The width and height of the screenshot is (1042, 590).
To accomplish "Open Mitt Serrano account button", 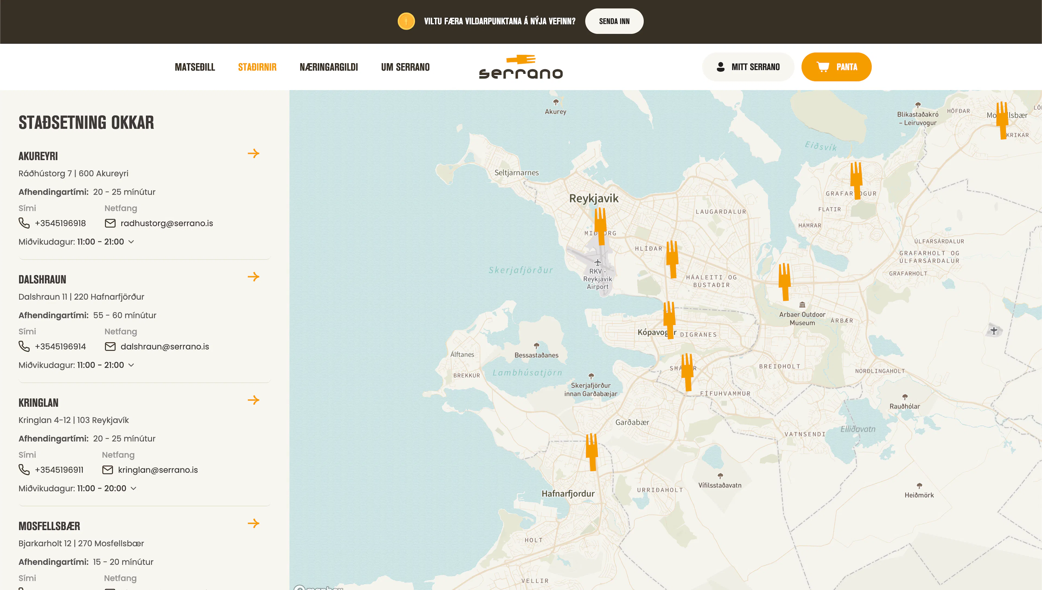I will (x=748, y=67).
